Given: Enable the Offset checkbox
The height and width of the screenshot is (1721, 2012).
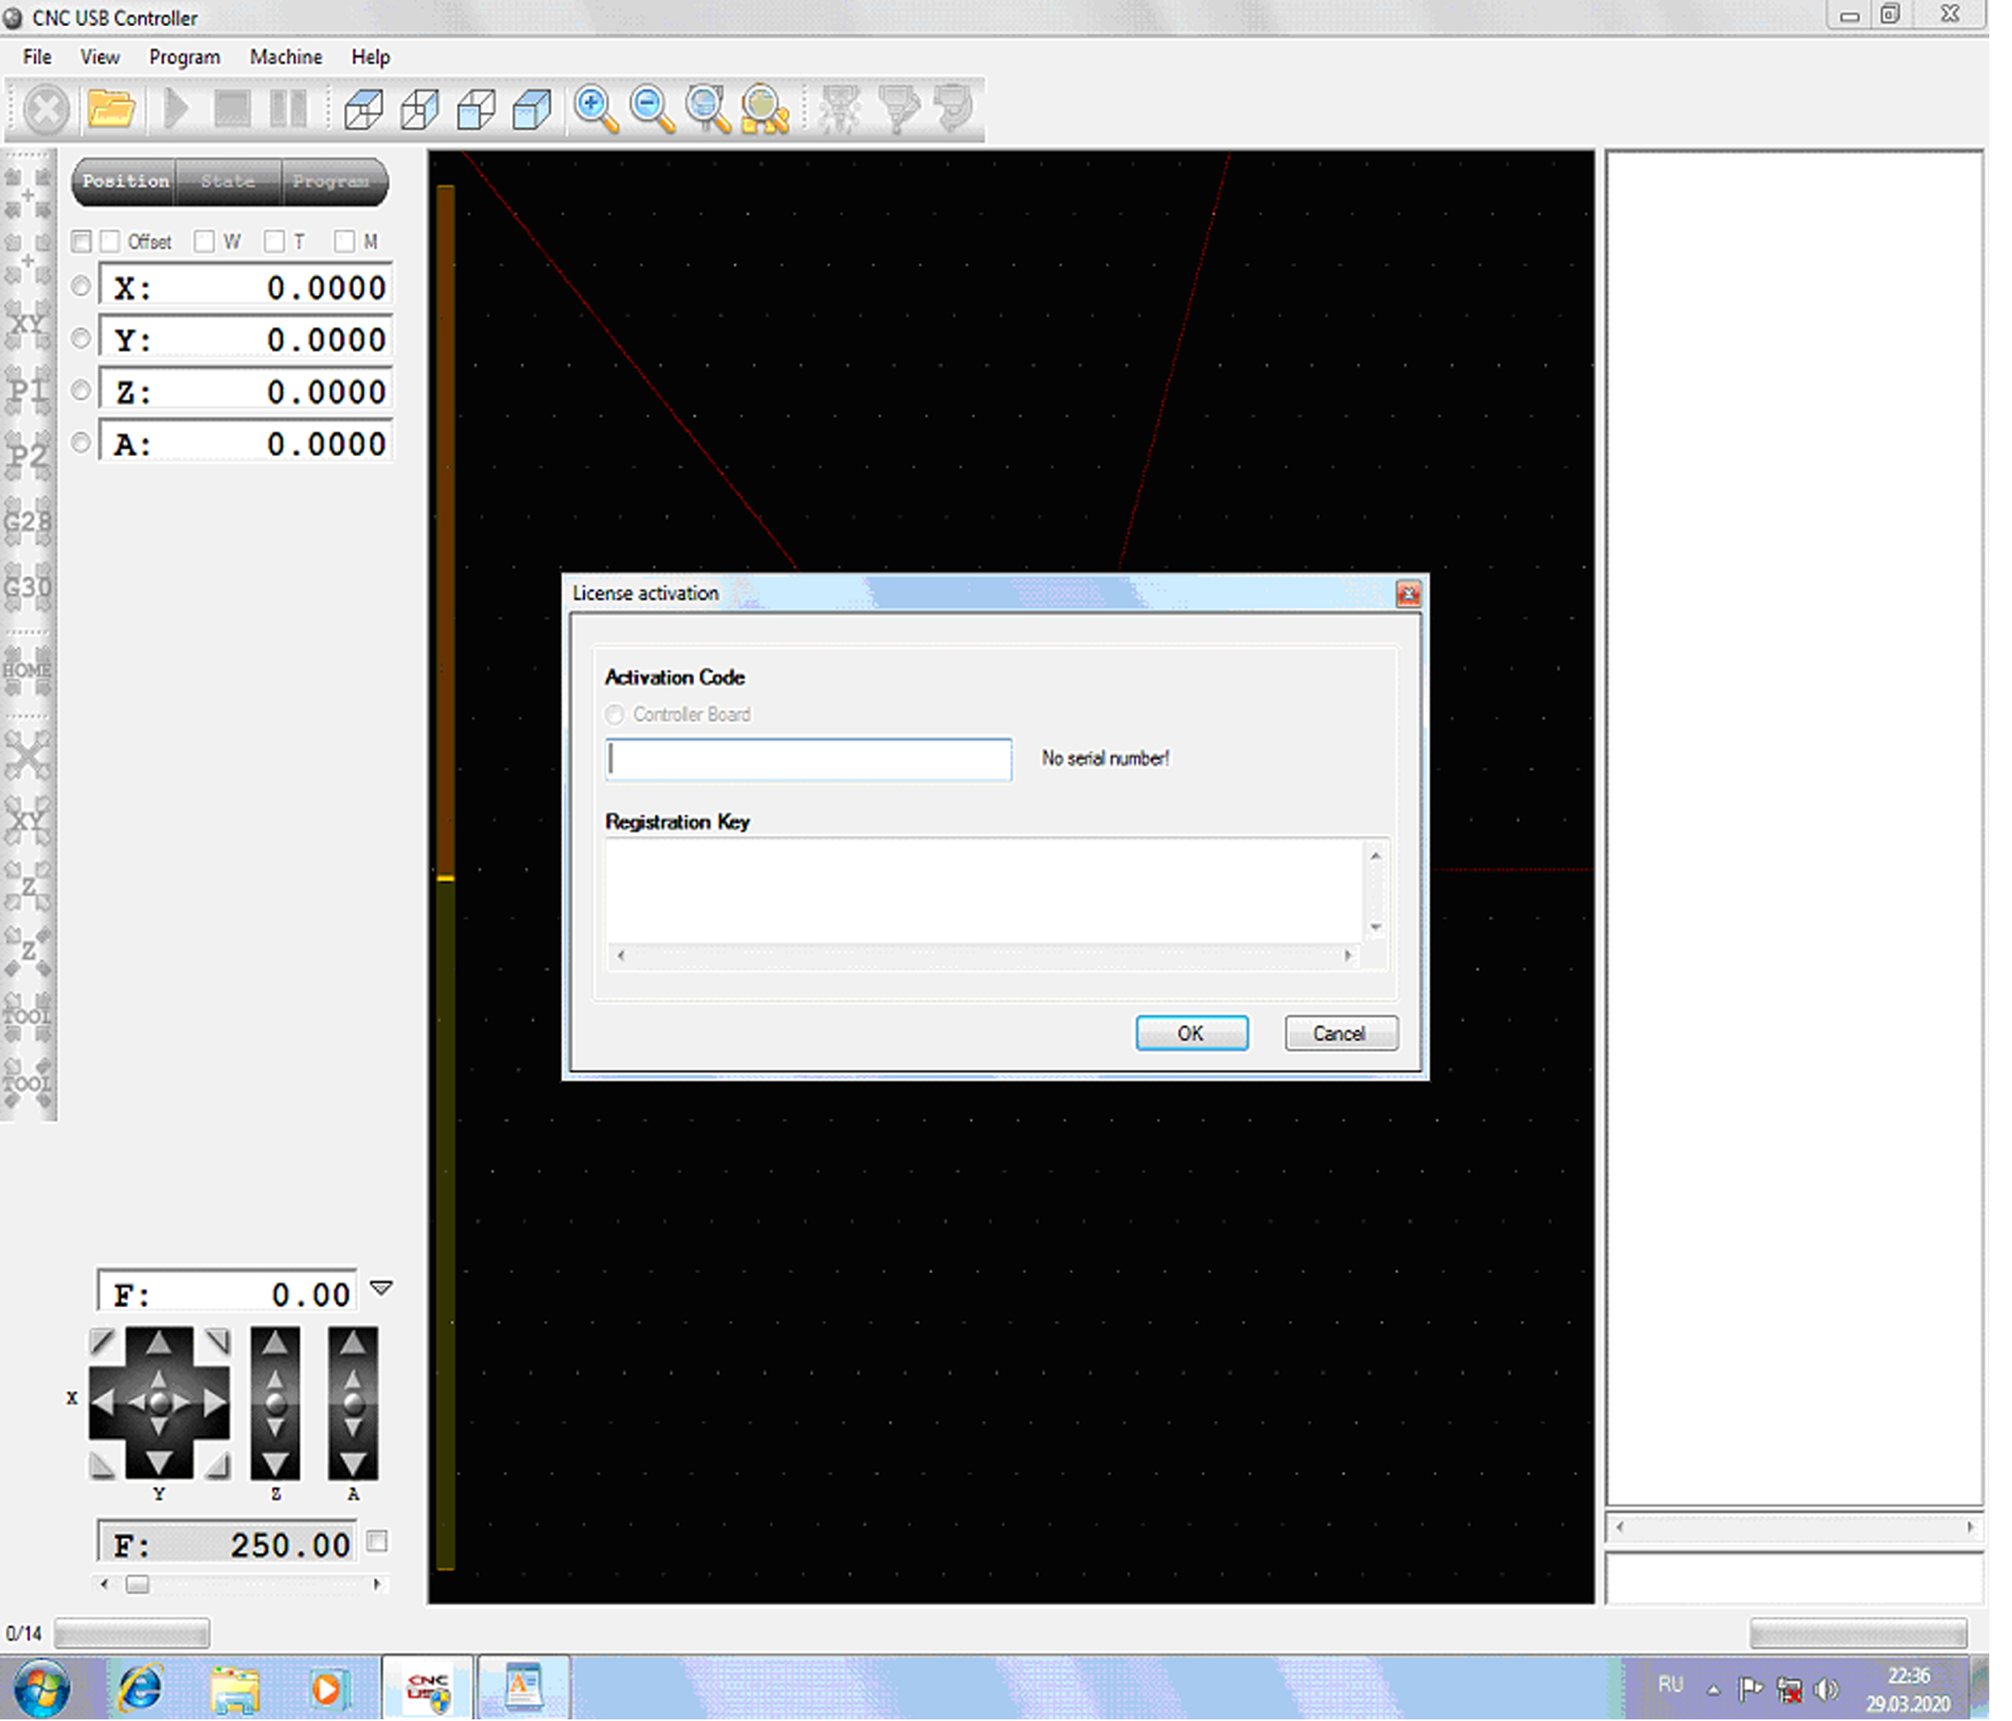Looking at the screenshot, I should click(110, 242).
